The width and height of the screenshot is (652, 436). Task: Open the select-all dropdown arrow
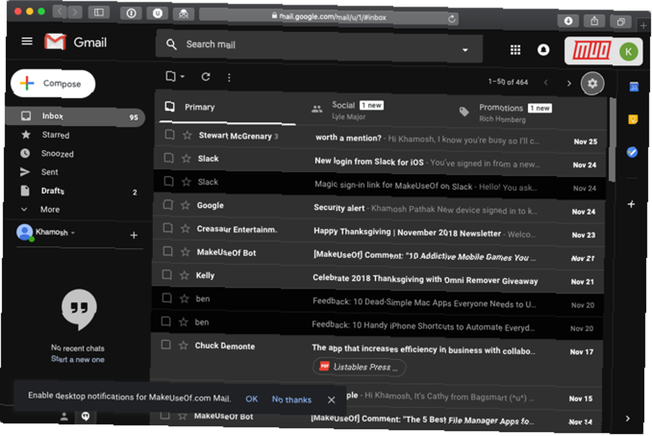pos(183,76)
